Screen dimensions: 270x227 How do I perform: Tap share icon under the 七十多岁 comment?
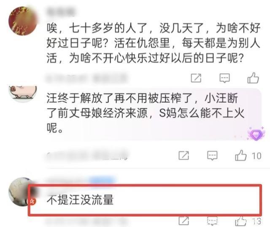pyautogui.click(x=196, y=78)
